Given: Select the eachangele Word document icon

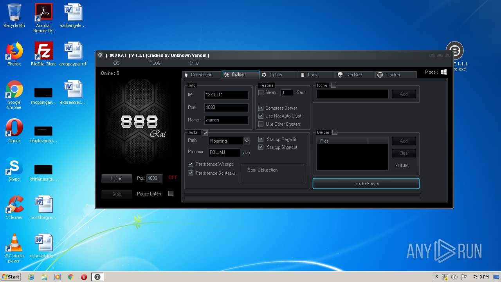Looking at the screenshot, I should 73,16.
